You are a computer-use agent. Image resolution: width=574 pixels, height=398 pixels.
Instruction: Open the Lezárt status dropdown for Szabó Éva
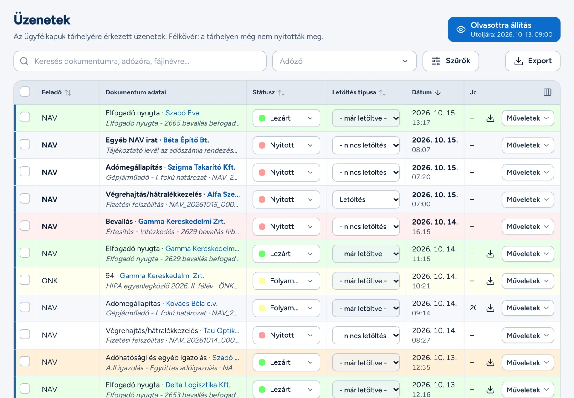(x=286, y=118)
